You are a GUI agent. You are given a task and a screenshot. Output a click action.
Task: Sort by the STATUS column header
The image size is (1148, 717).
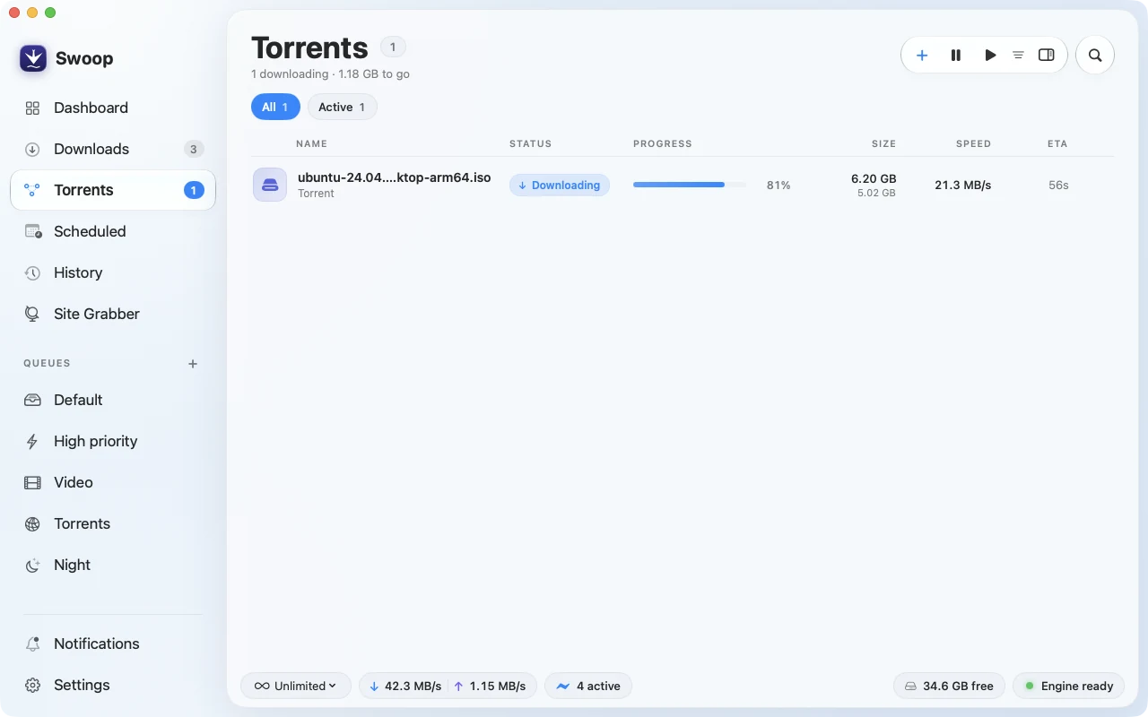tap(530, 143)
